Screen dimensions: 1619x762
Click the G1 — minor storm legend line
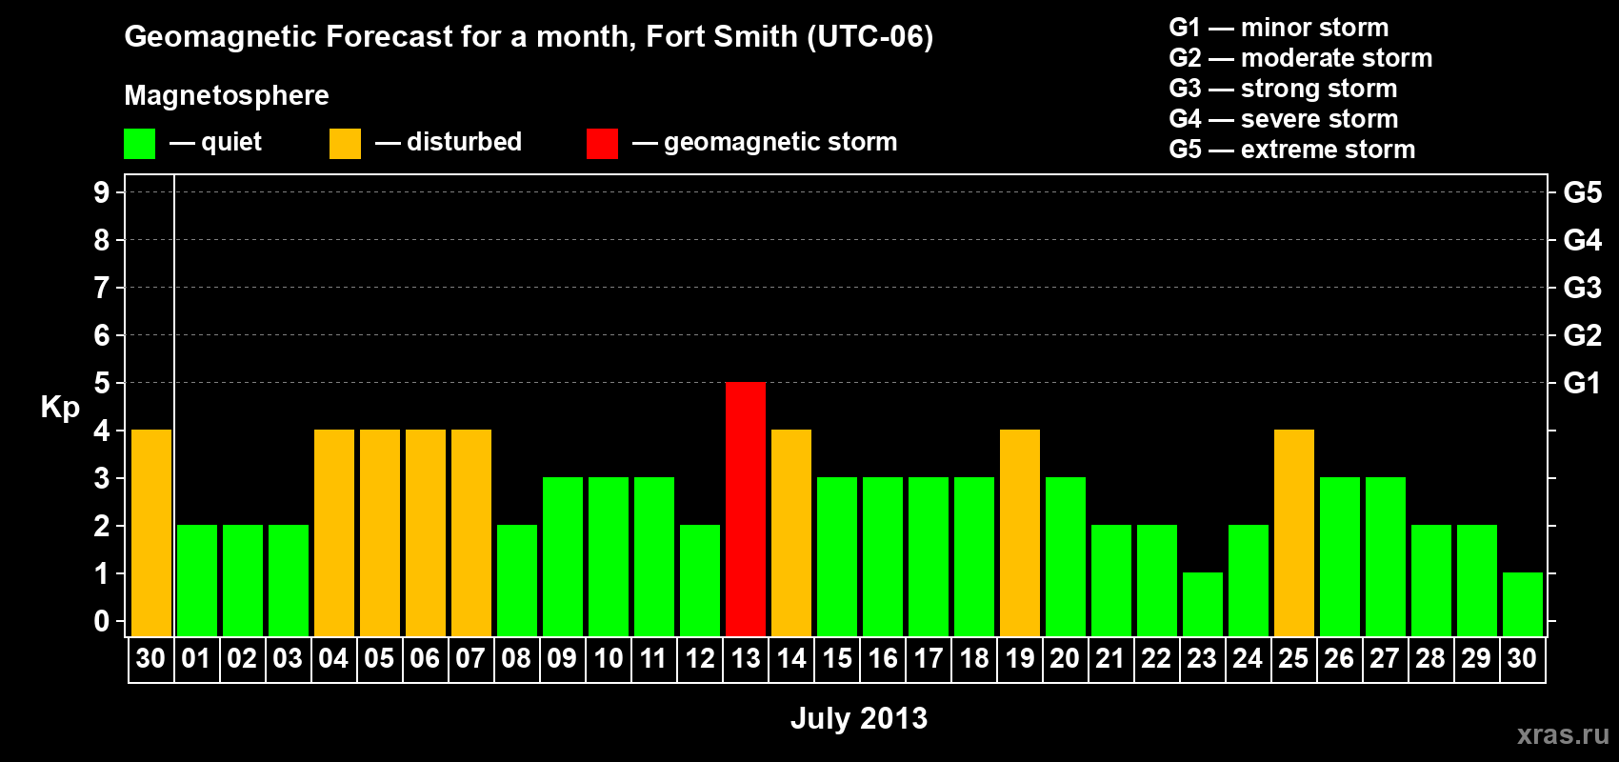point(1278,28)
